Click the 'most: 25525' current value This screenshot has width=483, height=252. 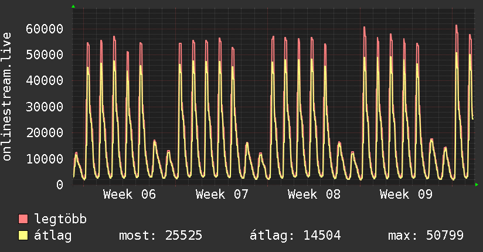click(x=161, y=236)
